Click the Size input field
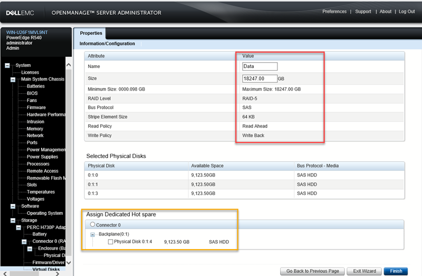This screenshot has height=276, width=422. (x=260, y=78)
